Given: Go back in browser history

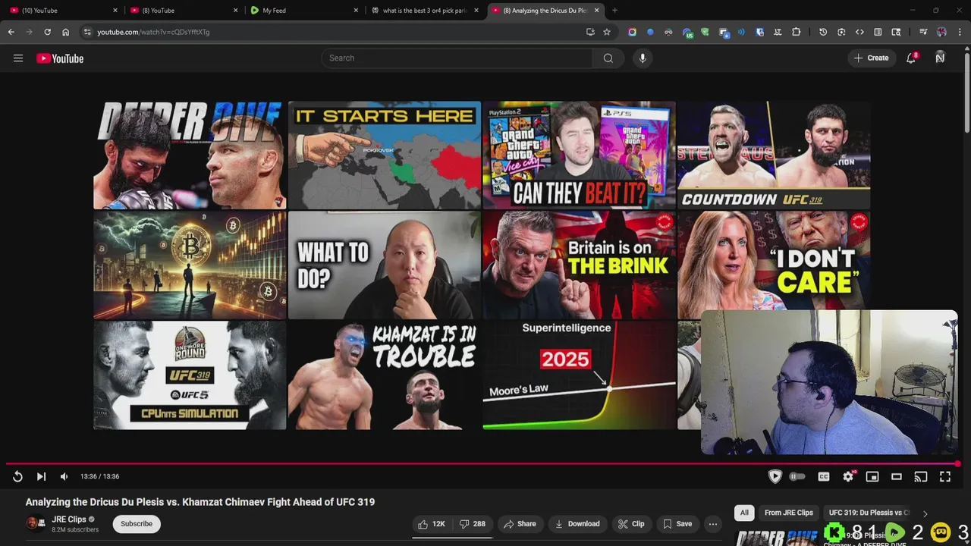Looking at the screenshot, I should point(11,32).
